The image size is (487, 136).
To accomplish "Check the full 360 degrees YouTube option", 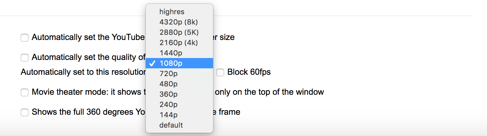I will 25,112.
